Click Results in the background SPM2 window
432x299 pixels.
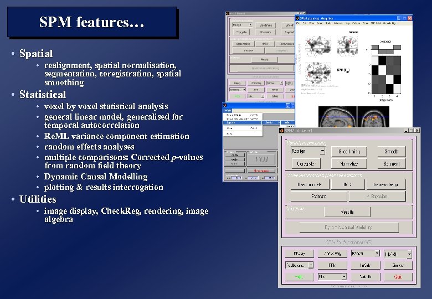[265, 59]
